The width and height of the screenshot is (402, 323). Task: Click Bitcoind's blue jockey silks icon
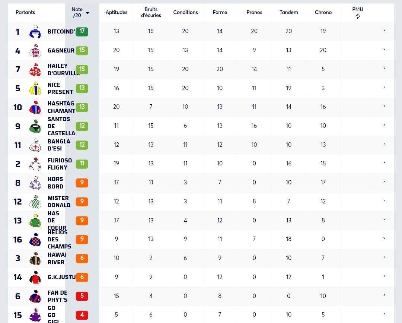tap(35, 32)
